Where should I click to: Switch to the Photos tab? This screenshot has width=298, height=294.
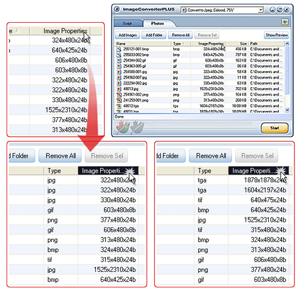(157, 23)
